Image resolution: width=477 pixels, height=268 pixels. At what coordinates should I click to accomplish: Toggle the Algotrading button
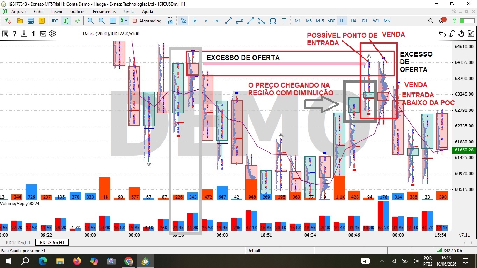click(x=147, y=21)
